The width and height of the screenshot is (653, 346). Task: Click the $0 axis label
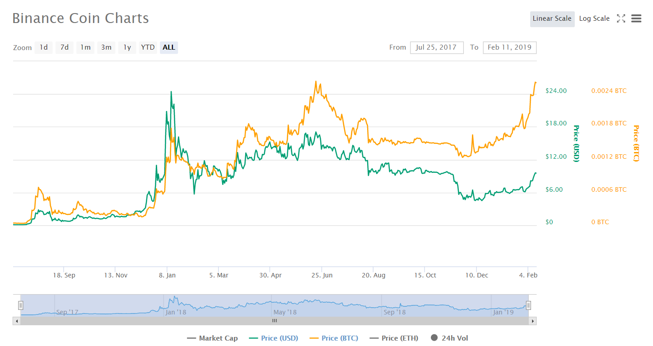(550, 222)
